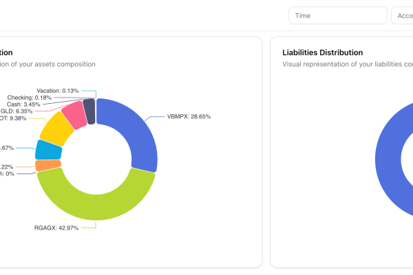Click the 9.38% chart label
Viewport: 413px width, 275px height.
[14, 118]
